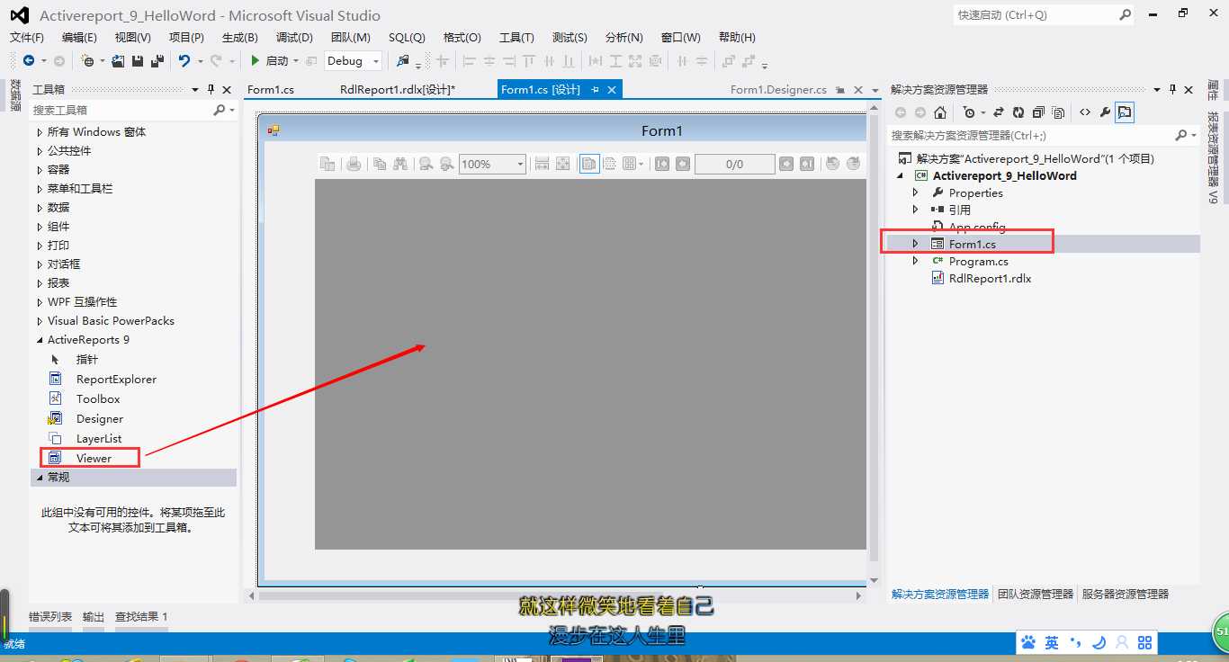Select App.config in Solution Explorer

pos(977,227)
